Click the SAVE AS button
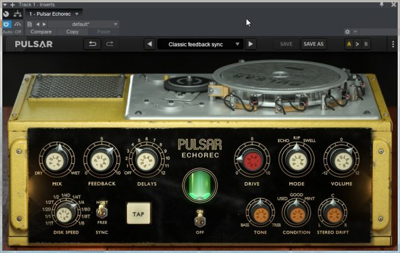 click(313, 44)
